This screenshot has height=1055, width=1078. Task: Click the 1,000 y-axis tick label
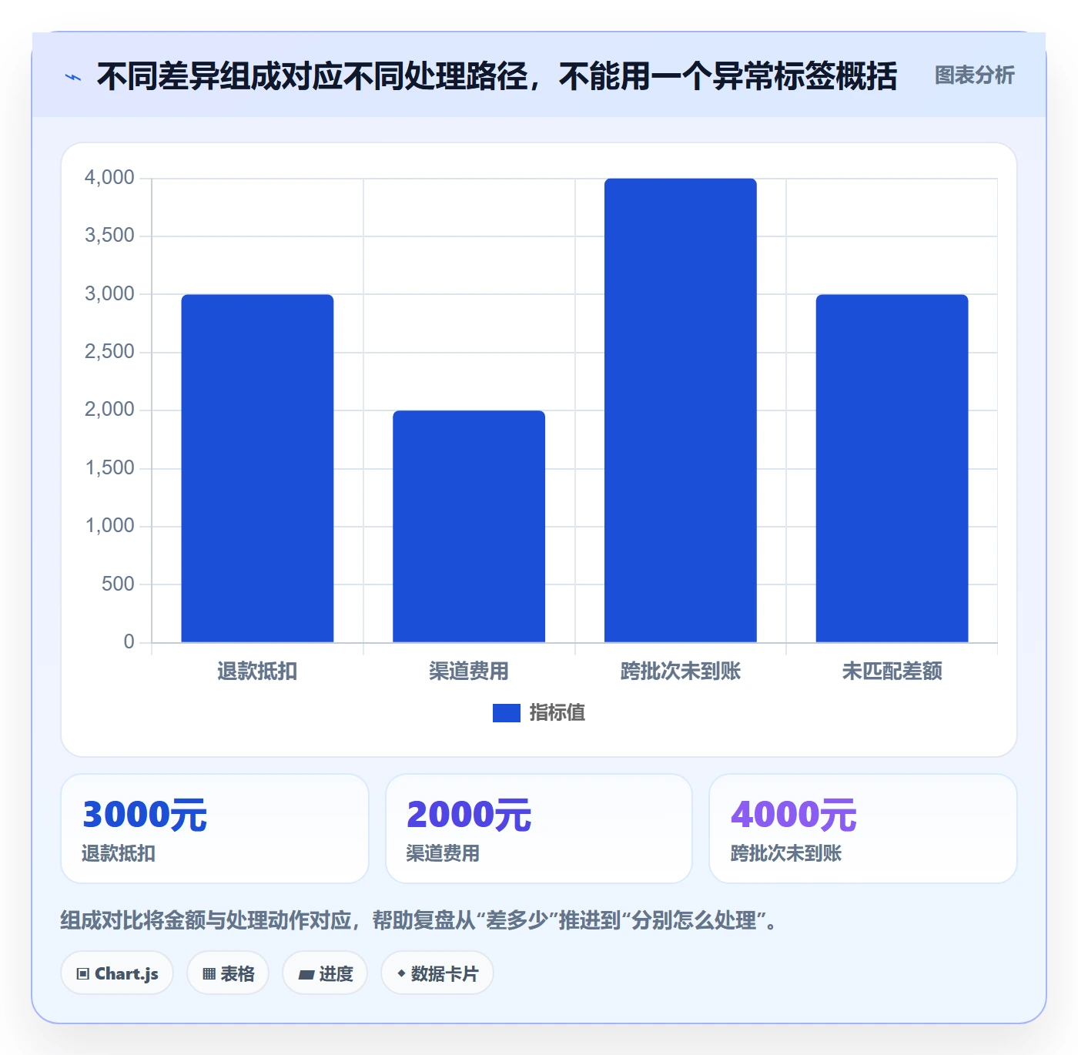coord(109,526)
